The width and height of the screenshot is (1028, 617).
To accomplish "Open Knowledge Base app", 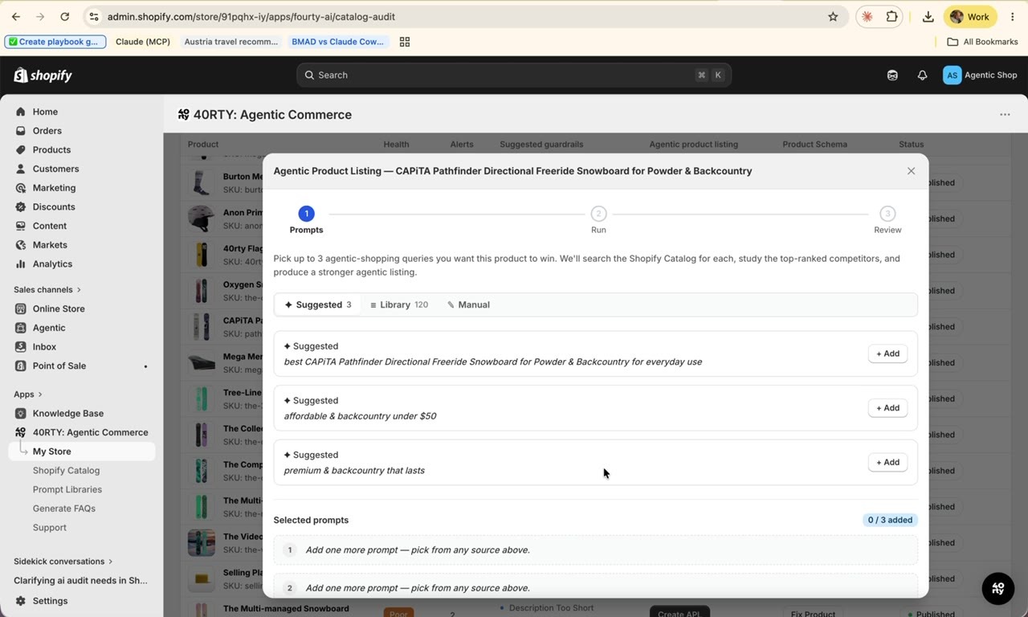I will (x=67, y=413).
